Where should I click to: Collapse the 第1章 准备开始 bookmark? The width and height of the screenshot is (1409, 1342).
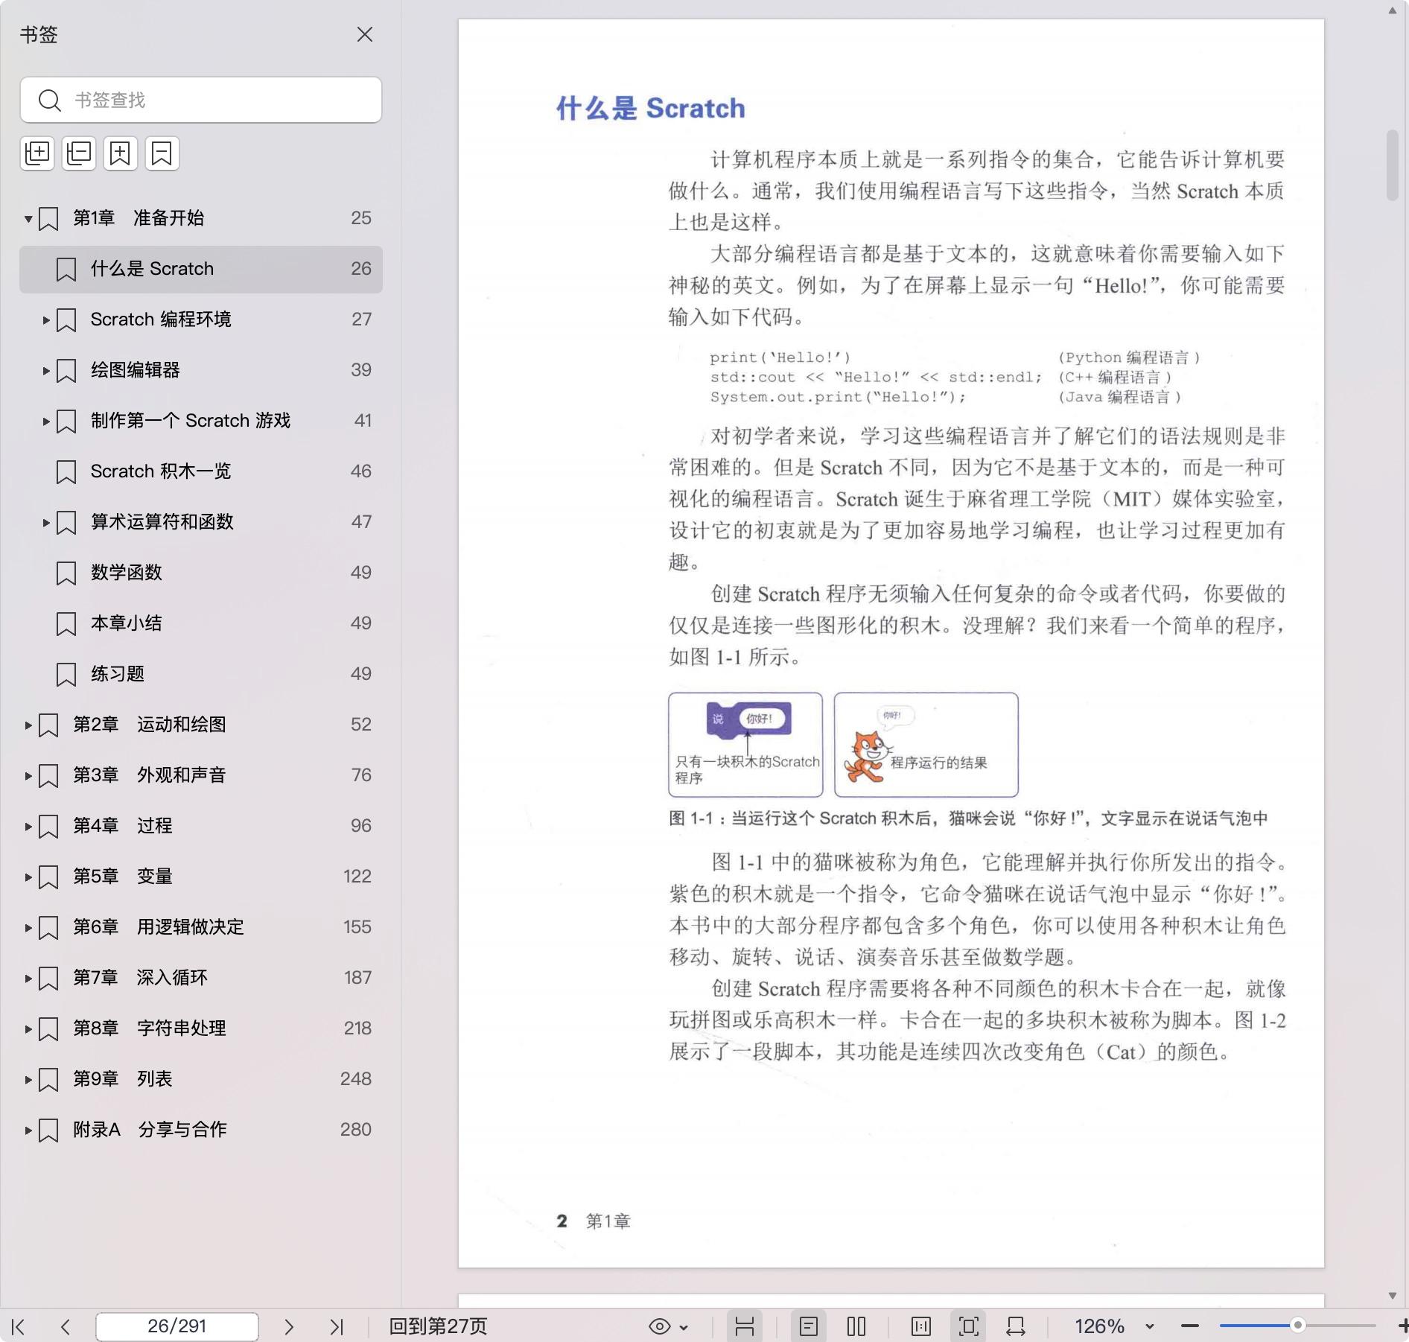[28, 218]
